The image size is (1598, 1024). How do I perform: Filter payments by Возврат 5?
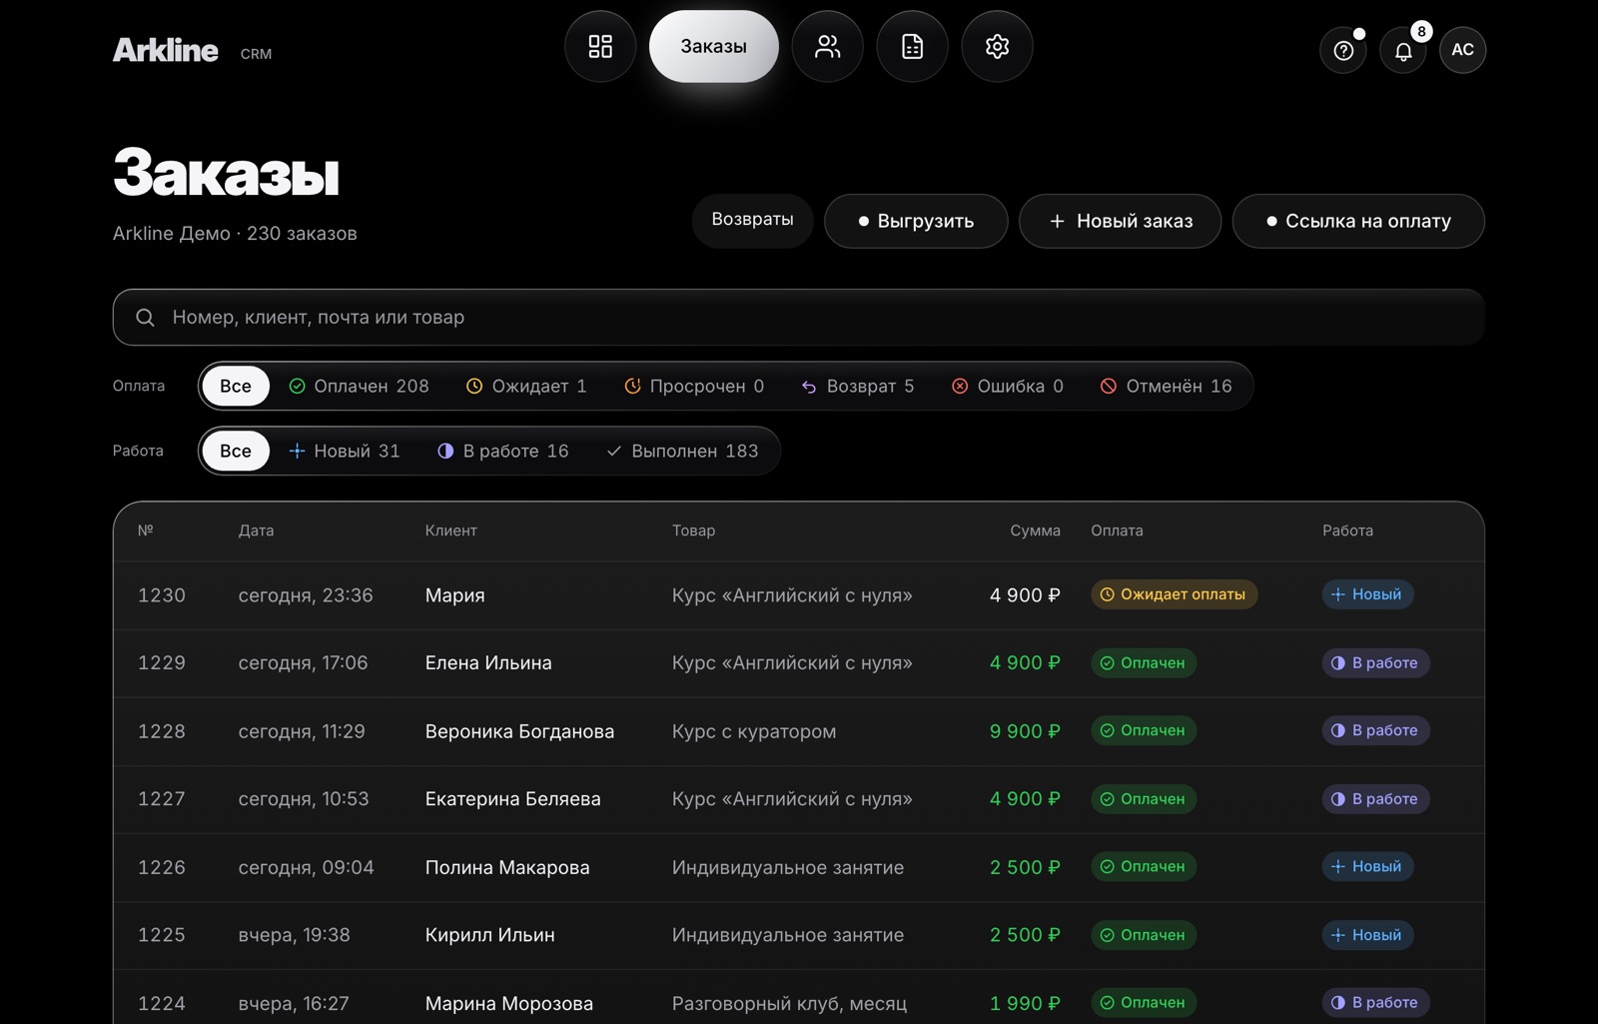point(858,386)
